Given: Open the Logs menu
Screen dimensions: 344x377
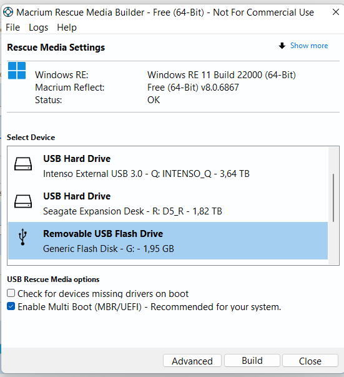Looking at the screenshot, I should point(39,28).
